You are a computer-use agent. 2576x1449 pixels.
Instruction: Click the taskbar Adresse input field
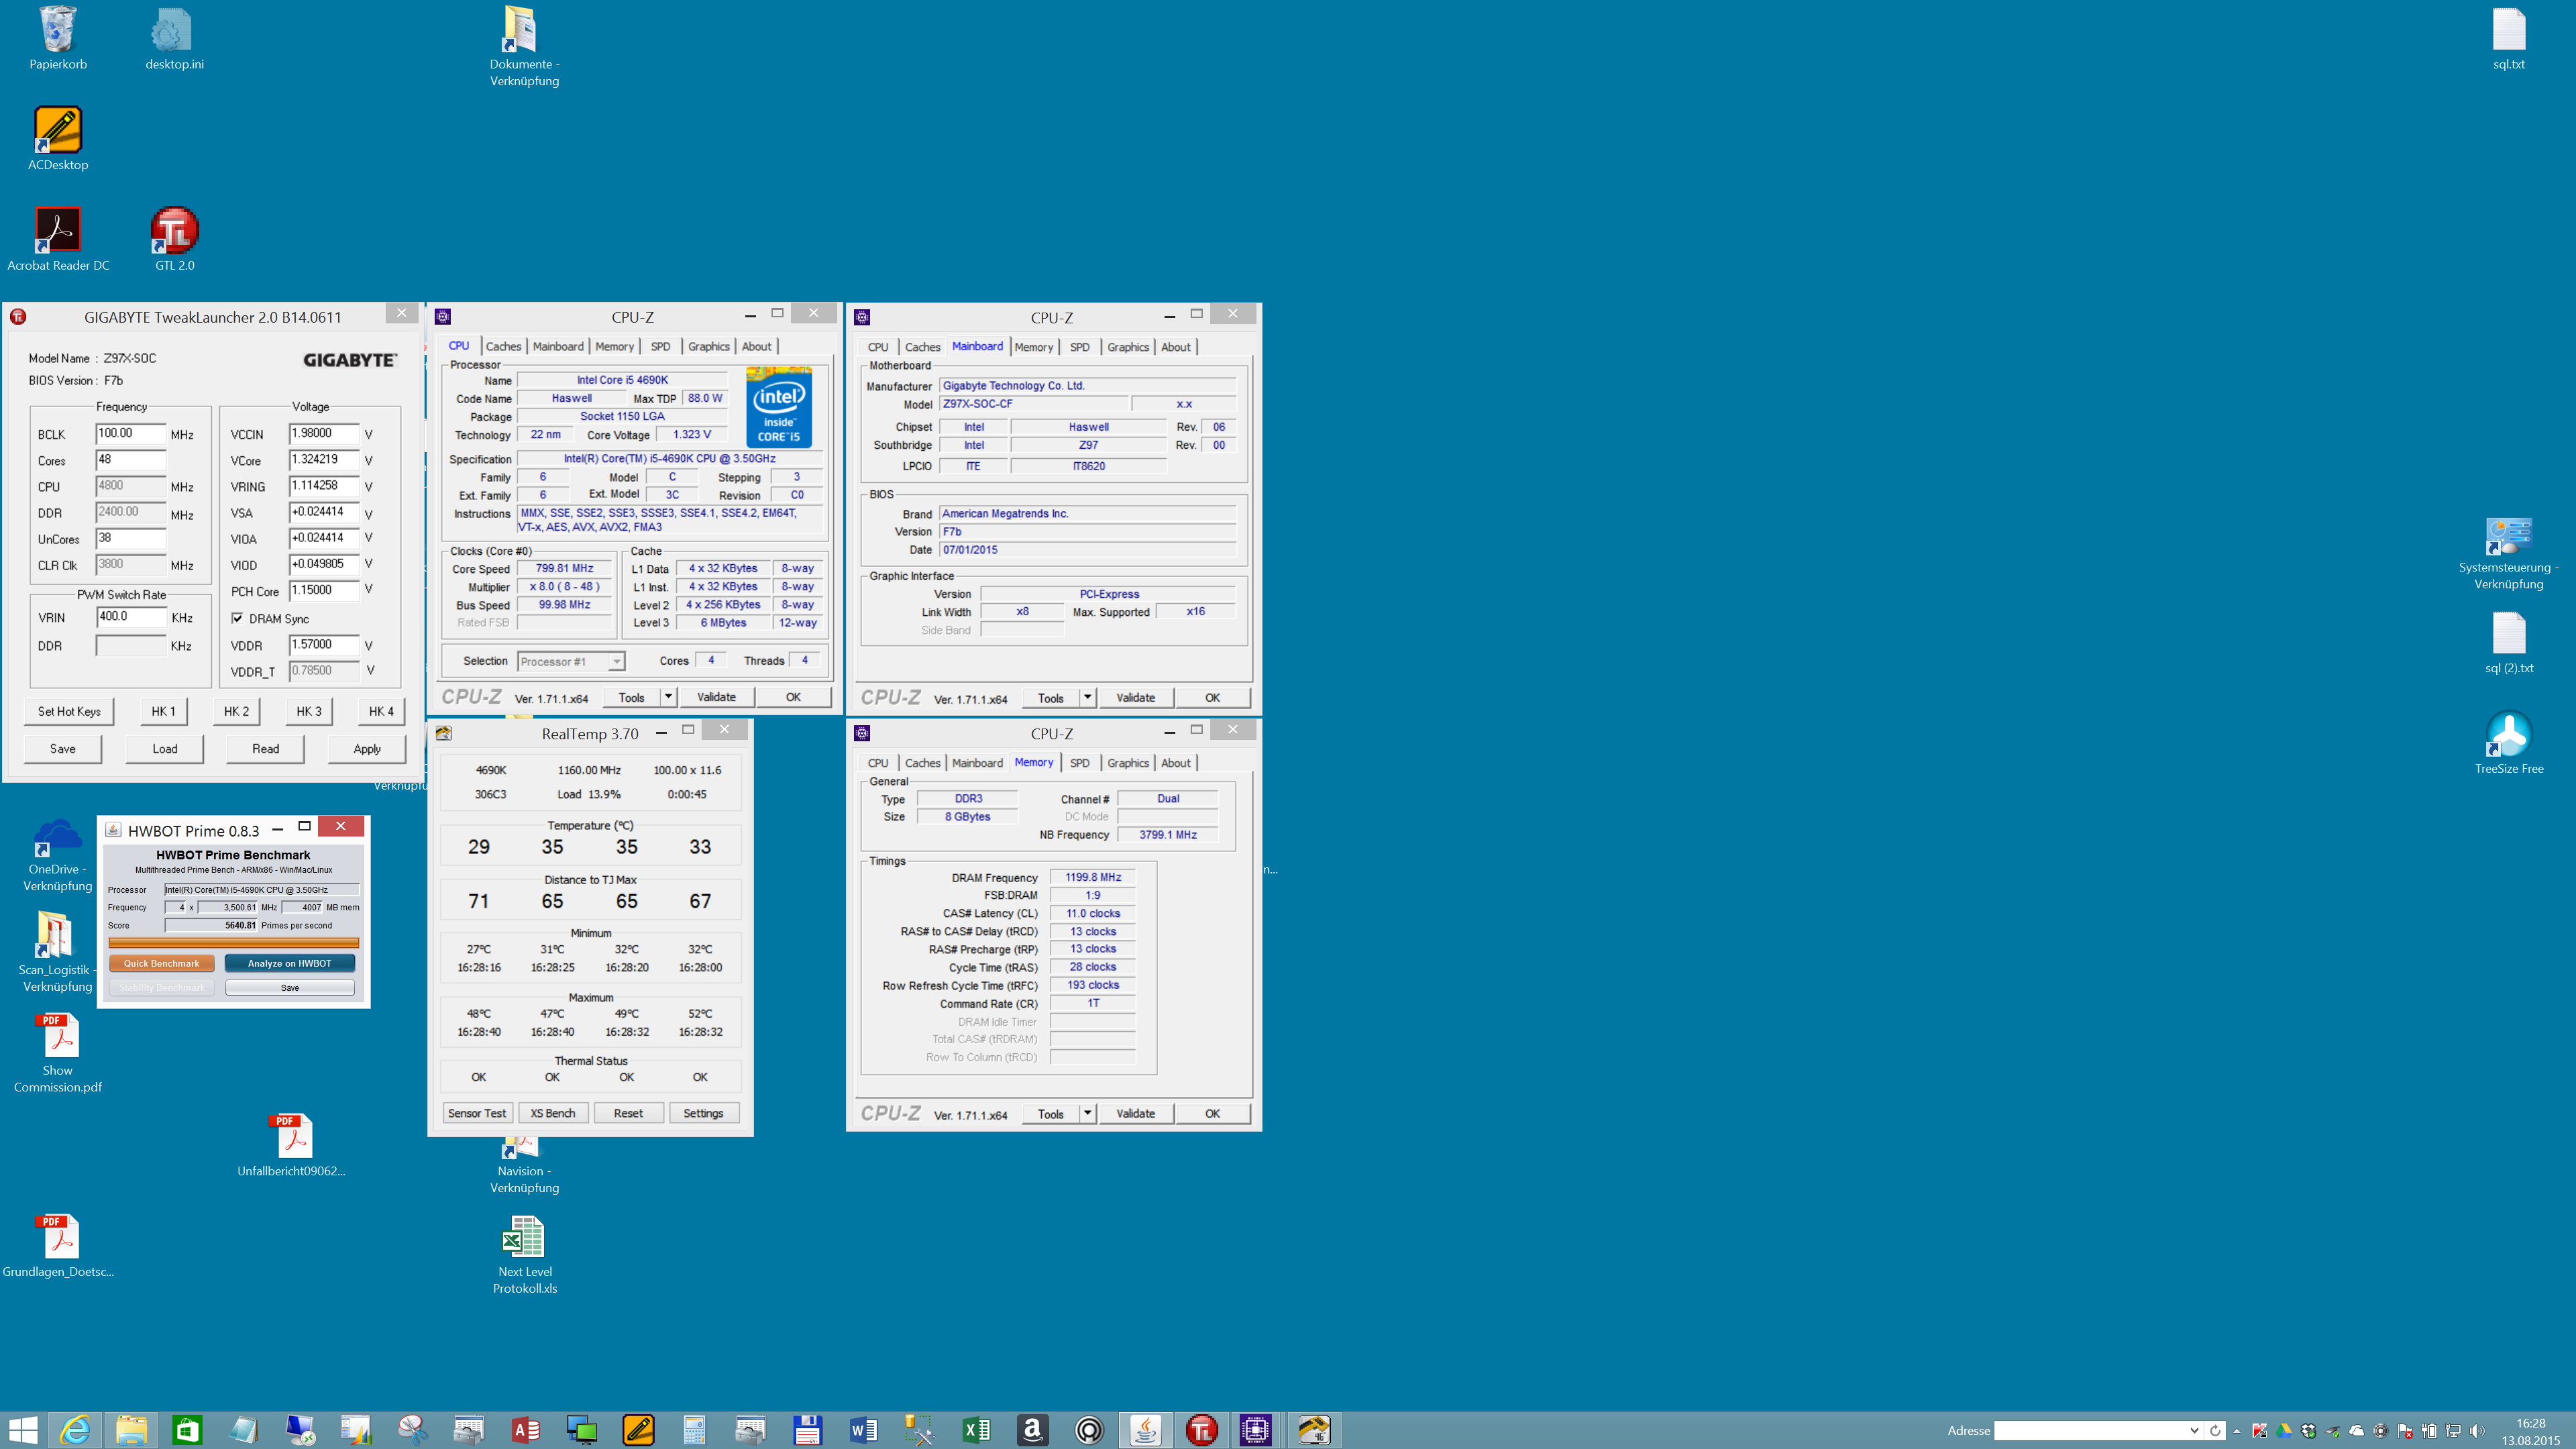point(2090,1431)
